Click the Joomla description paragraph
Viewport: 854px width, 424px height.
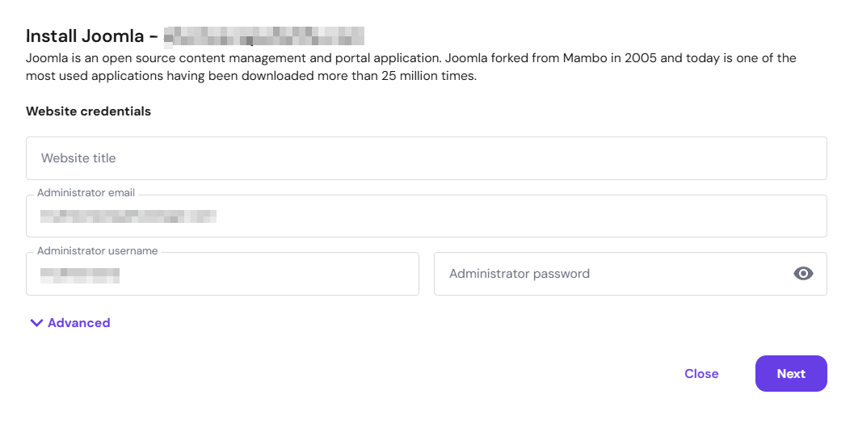(x=411, y=67)
